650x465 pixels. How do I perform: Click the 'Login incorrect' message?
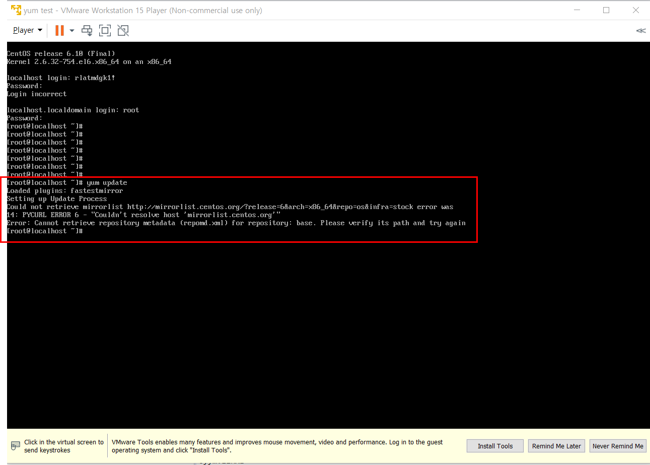tap(37, 94)
